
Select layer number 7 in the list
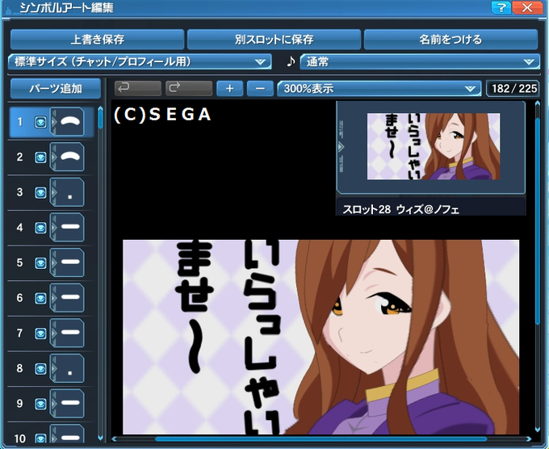coord(20,333)
